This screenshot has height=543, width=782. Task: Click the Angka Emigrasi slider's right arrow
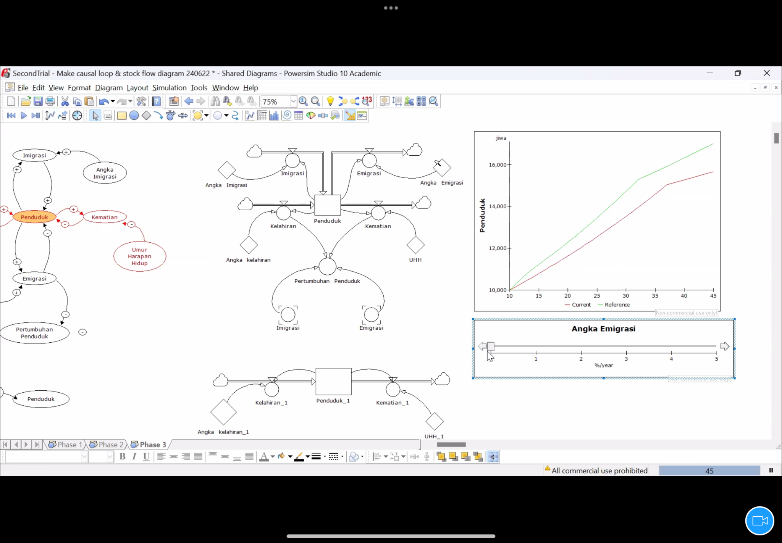tap(724, 346)
